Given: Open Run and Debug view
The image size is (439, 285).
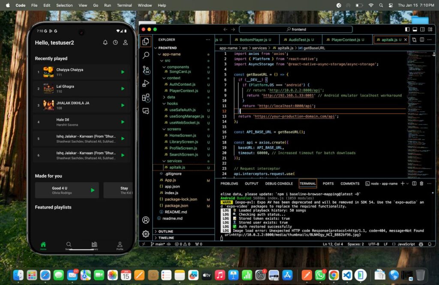Looking at the screenshot, I should point(146,83).
